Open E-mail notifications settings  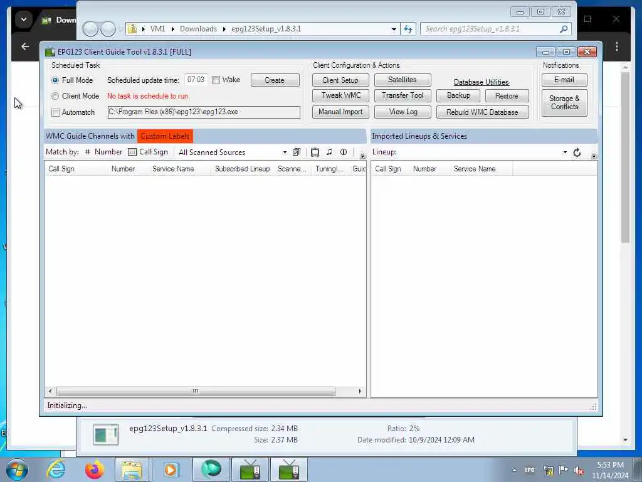[564, 80]
